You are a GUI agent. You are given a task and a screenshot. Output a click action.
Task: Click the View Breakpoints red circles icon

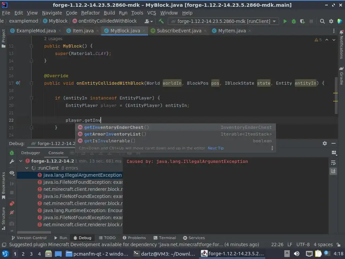[12, 203]
